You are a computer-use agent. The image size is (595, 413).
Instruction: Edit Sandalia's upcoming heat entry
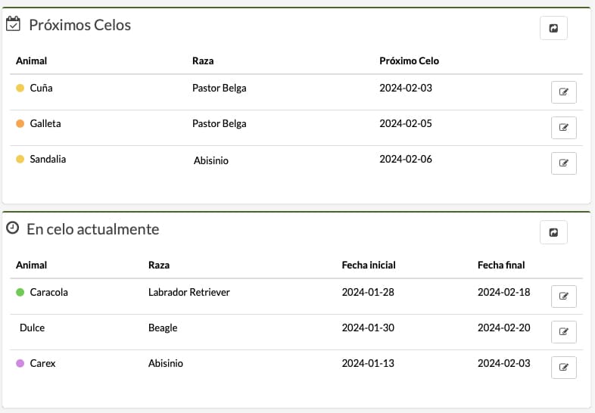(x=563, y=163)
